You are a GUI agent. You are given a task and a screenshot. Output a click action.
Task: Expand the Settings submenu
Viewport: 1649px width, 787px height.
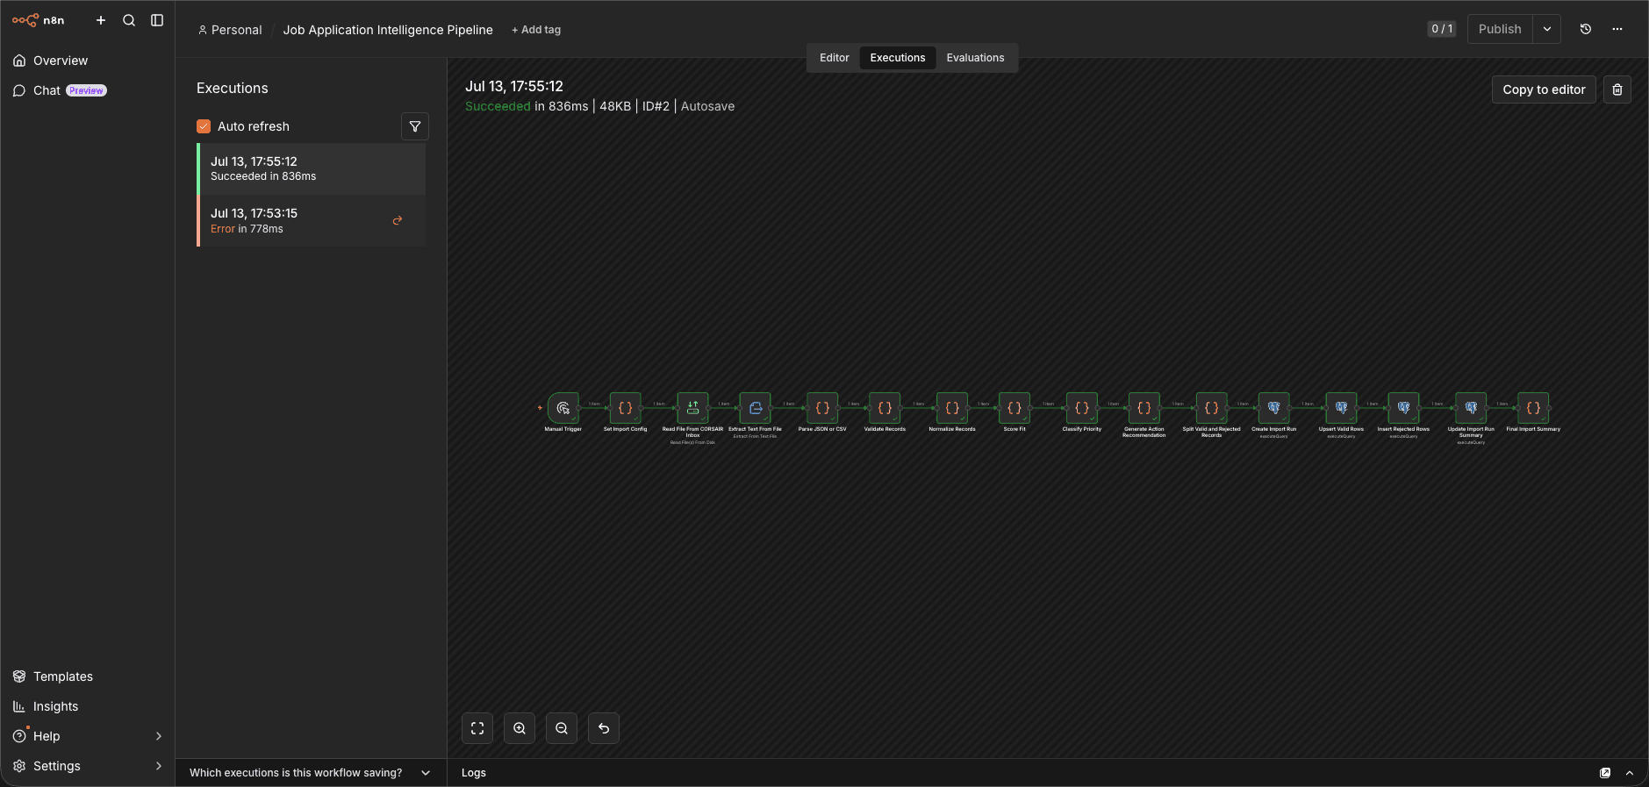159,766
